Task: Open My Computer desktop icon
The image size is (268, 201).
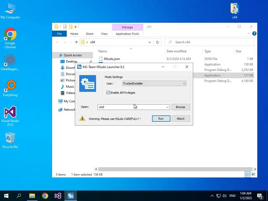Action: point(10,11)
